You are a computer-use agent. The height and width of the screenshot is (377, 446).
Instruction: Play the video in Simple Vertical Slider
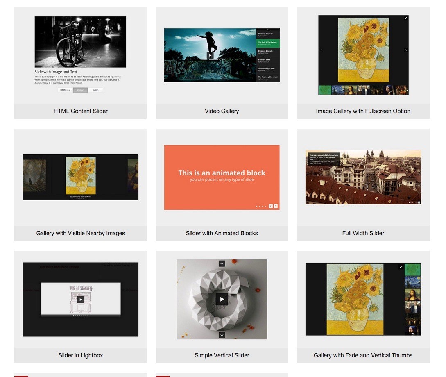[x=222, y=299]
